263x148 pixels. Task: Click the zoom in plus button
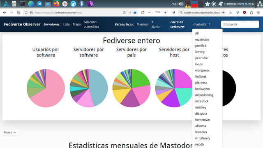point(165,13)
